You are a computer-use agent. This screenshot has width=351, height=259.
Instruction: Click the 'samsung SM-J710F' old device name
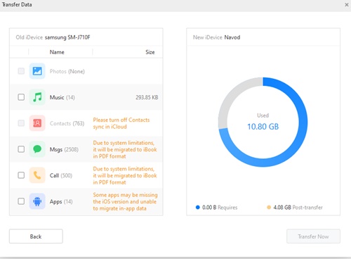pos(67,37)
